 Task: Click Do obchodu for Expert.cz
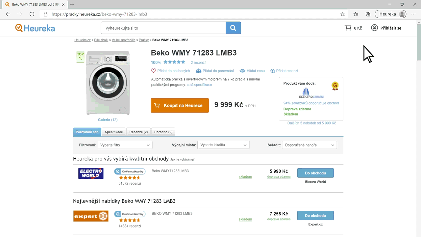coord(315,216)
